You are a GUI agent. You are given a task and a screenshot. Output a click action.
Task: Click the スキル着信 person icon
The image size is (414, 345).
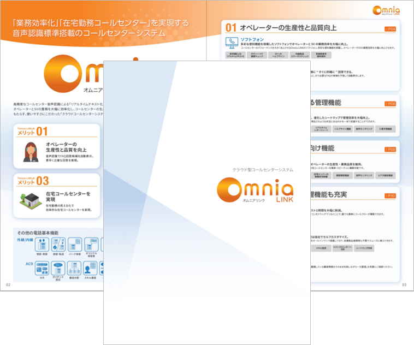[90, 268]
